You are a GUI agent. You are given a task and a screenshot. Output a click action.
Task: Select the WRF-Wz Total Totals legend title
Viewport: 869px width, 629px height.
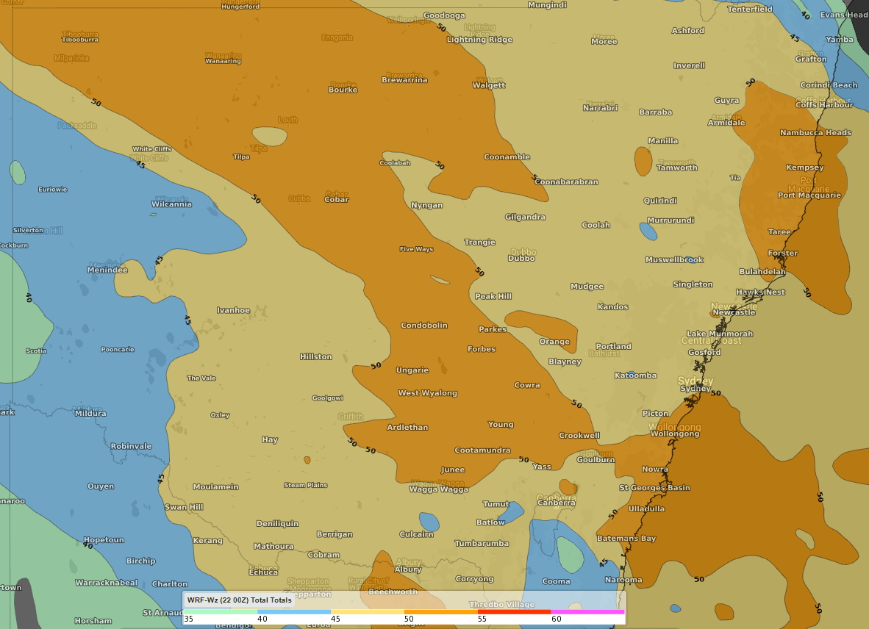pyautogui.click(x=239, y=600)
